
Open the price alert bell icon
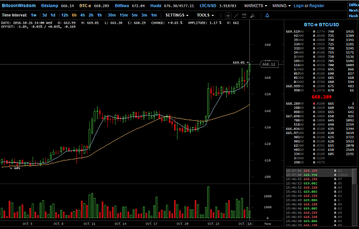pos(267,16)
